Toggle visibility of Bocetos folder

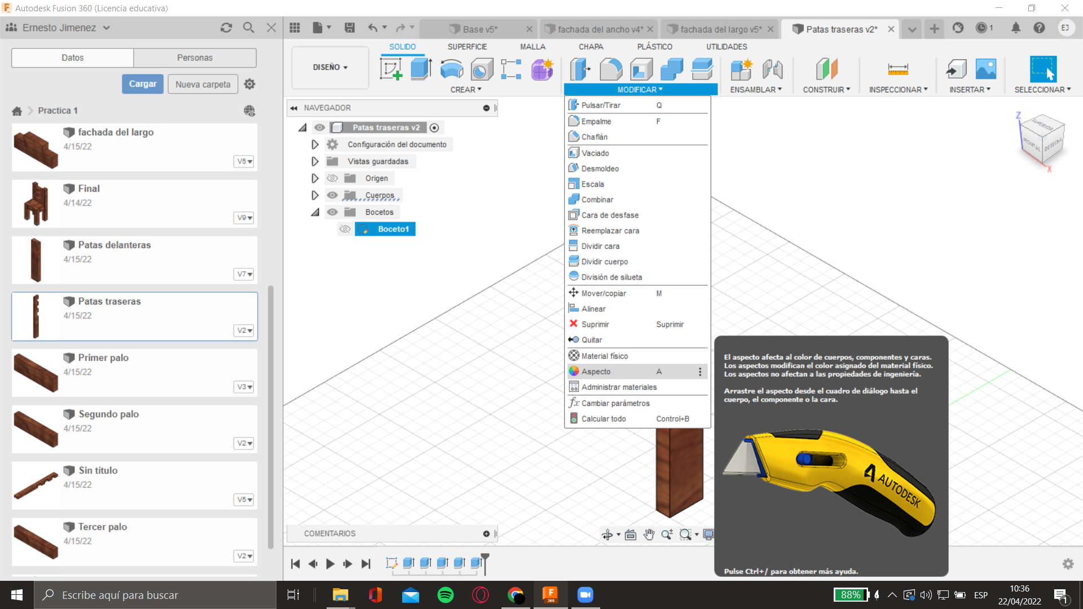[332, 212]
